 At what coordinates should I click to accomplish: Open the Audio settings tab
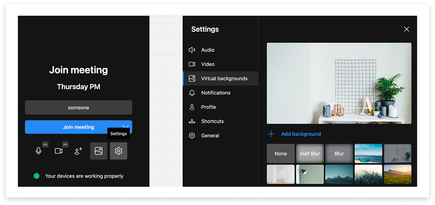(220, 50)
